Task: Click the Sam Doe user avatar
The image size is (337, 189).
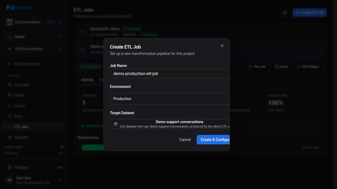Action: 10,180
